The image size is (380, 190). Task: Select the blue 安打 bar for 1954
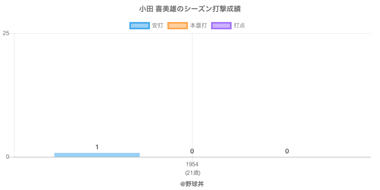click(x=97, y=155)
